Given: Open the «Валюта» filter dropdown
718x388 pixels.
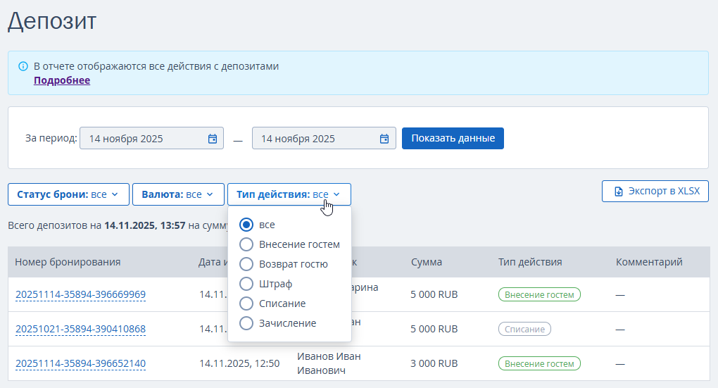Looking at the screenshot, I should (x=177, y=194).
